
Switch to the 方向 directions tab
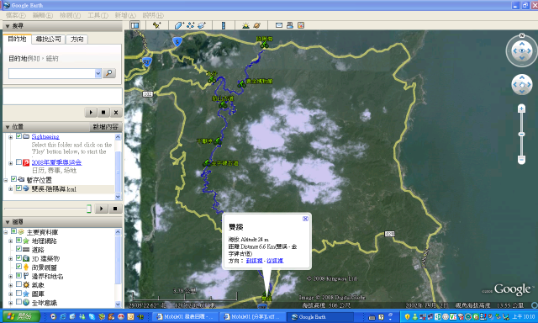pyautogui.click(x=76, y=40)
